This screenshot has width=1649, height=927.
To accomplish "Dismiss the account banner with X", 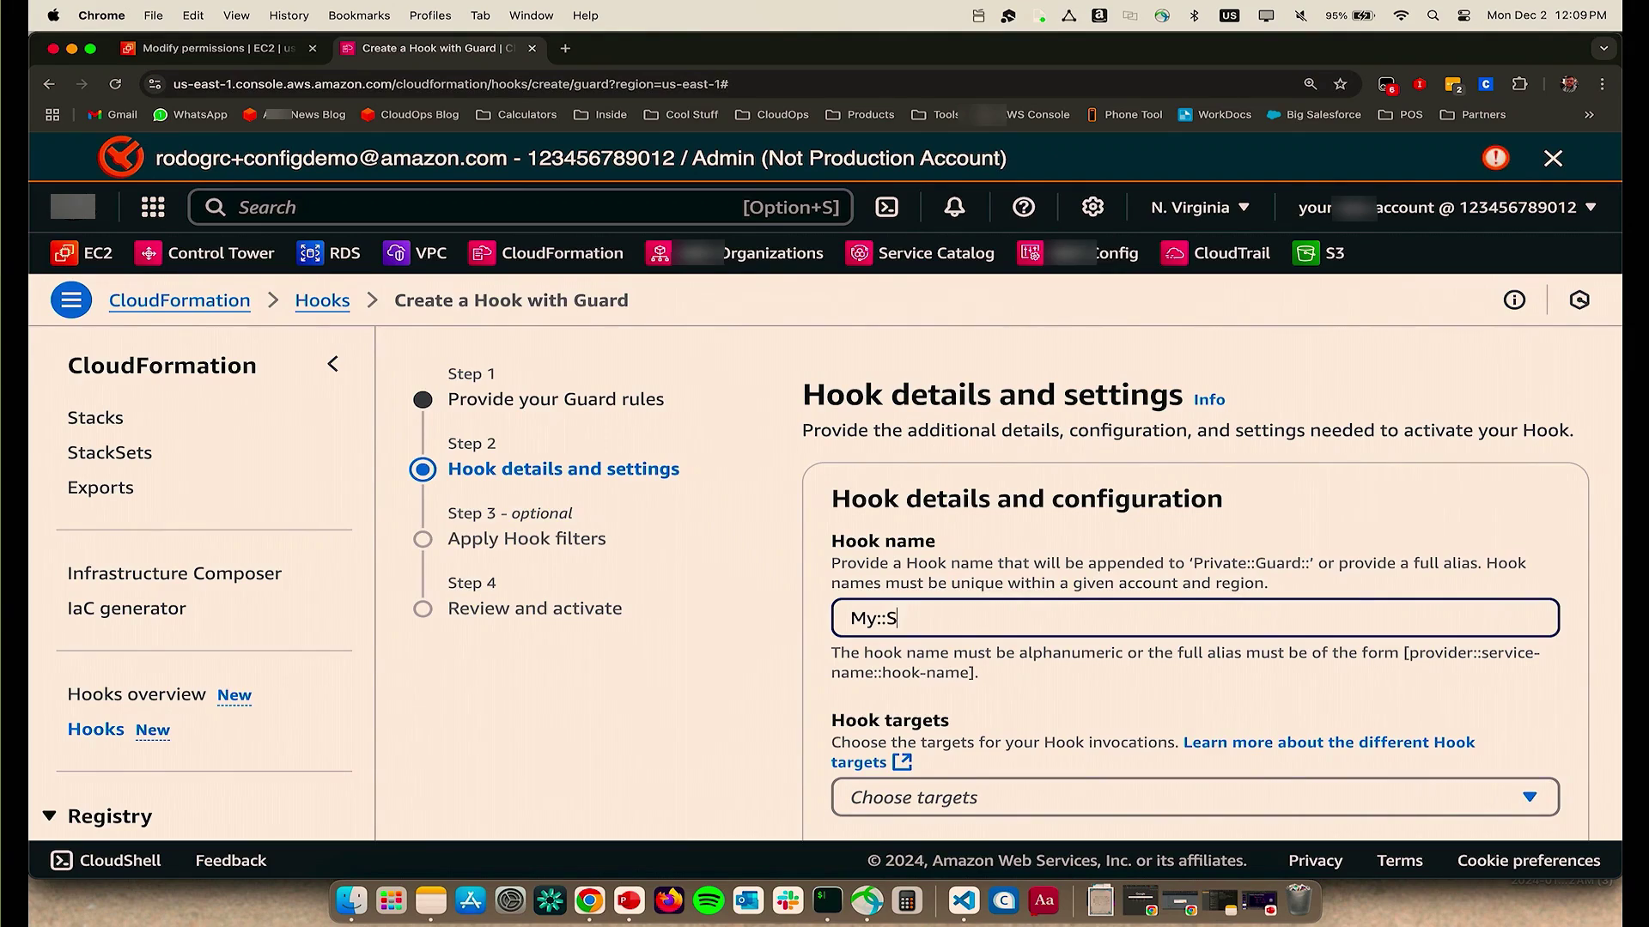I will point(1553,158).
